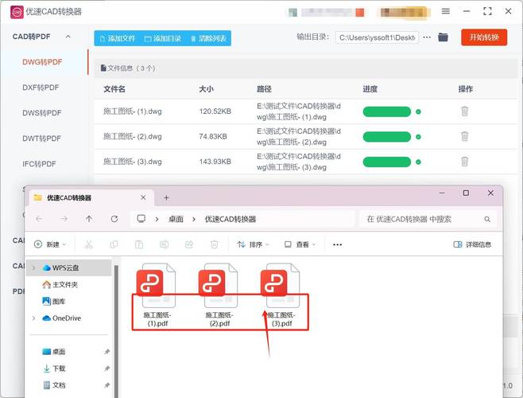Delete 施工图纸- (3).dwg row with trash icon
Screen dimensions: 523x398
[465, 162]
